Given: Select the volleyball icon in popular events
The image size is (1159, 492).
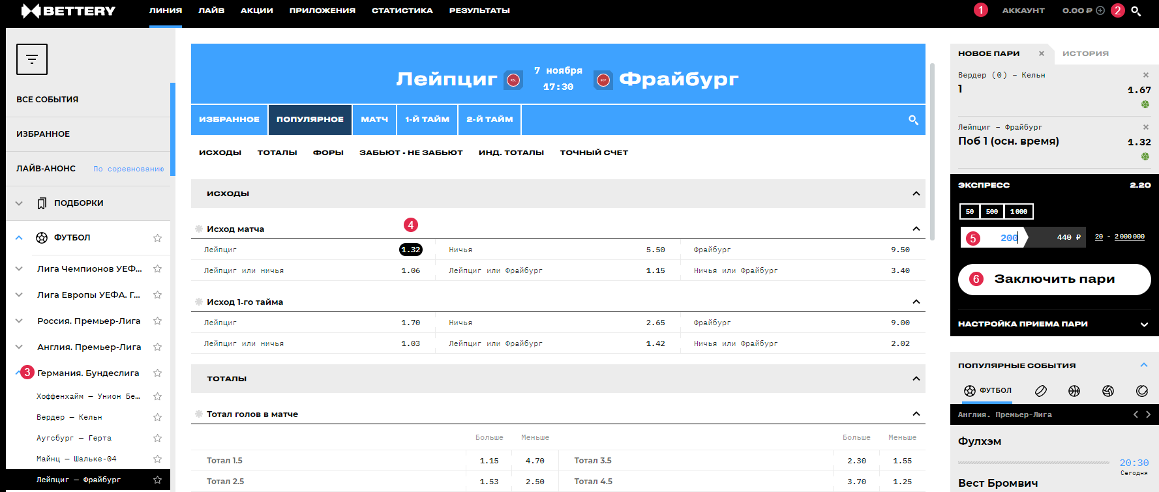Looking at the screenshot, I should coord(1108,391).
